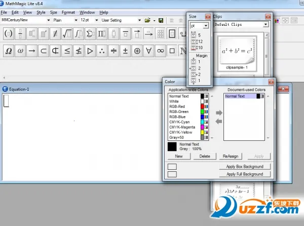This screenshot has width=304, height=226.
Task: Open the therefore dots symbols palette
Action: click(102, 51)
